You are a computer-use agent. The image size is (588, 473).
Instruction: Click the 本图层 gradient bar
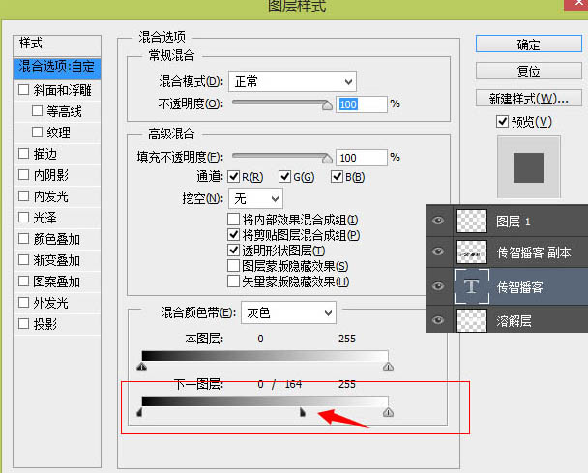tap(265, 356)
